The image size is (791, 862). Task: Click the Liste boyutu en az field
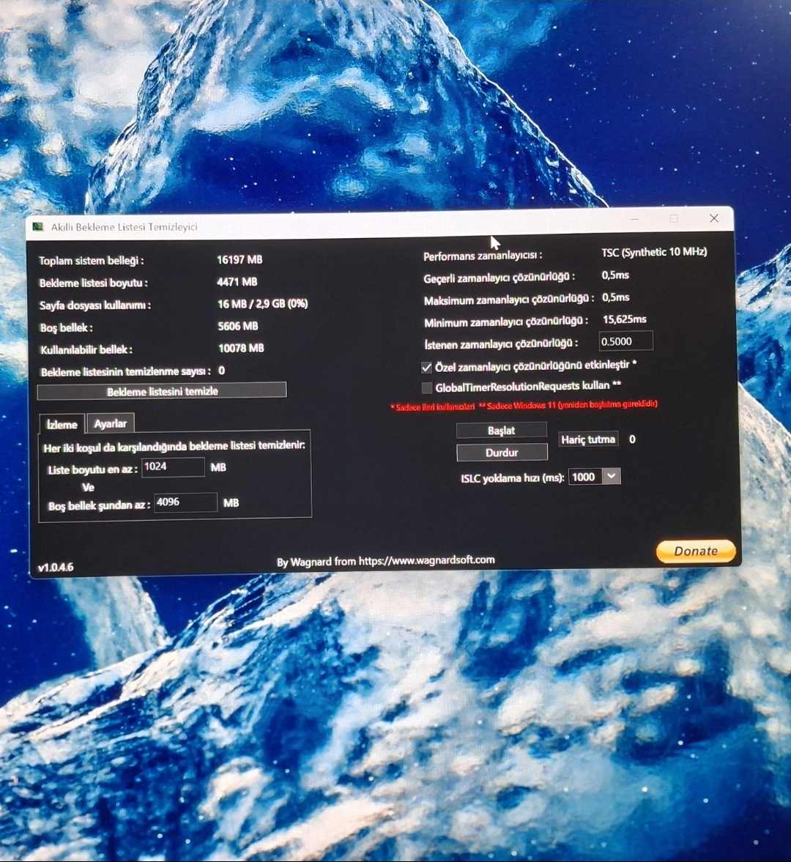point(173,467)
